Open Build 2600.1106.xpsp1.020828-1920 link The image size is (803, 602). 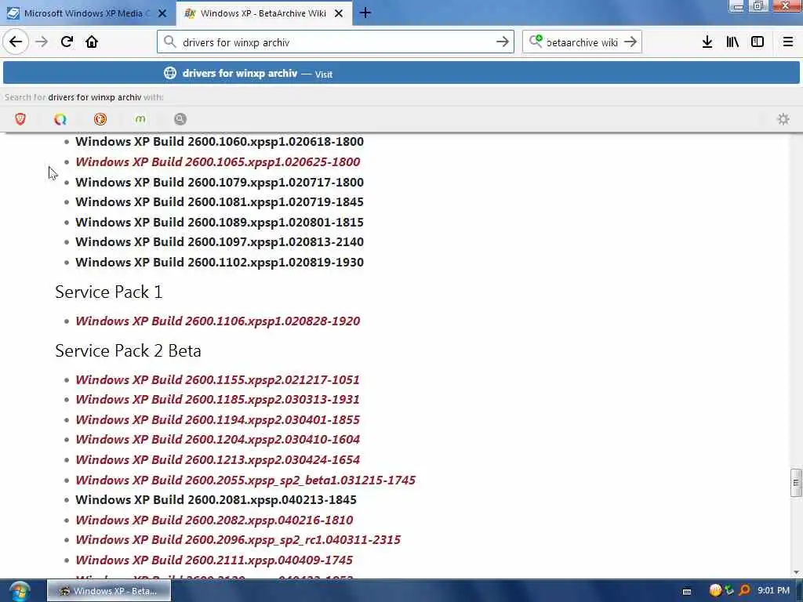pos(218,321)
